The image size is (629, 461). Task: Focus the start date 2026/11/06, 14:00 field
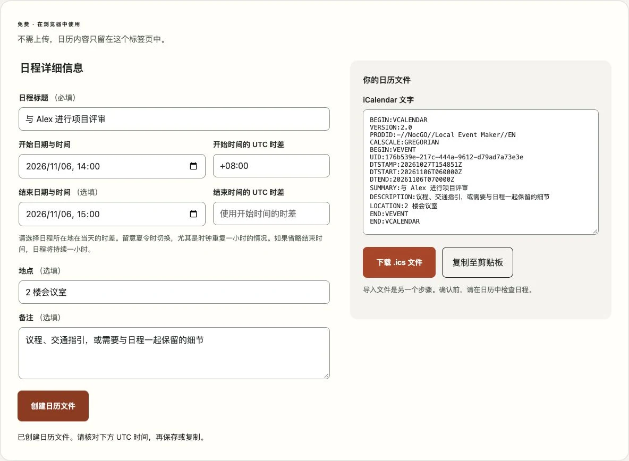tap(112, 166)
